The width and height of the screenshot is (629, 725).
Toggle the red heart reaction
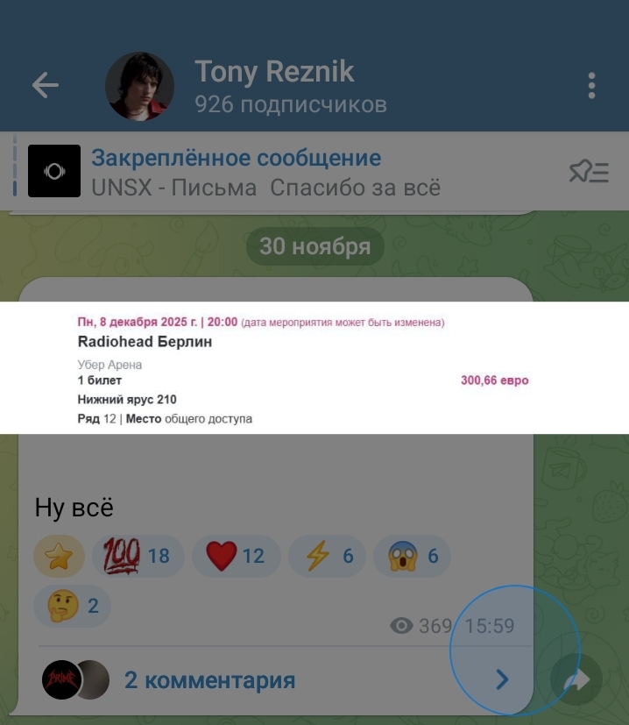[237, 556]
